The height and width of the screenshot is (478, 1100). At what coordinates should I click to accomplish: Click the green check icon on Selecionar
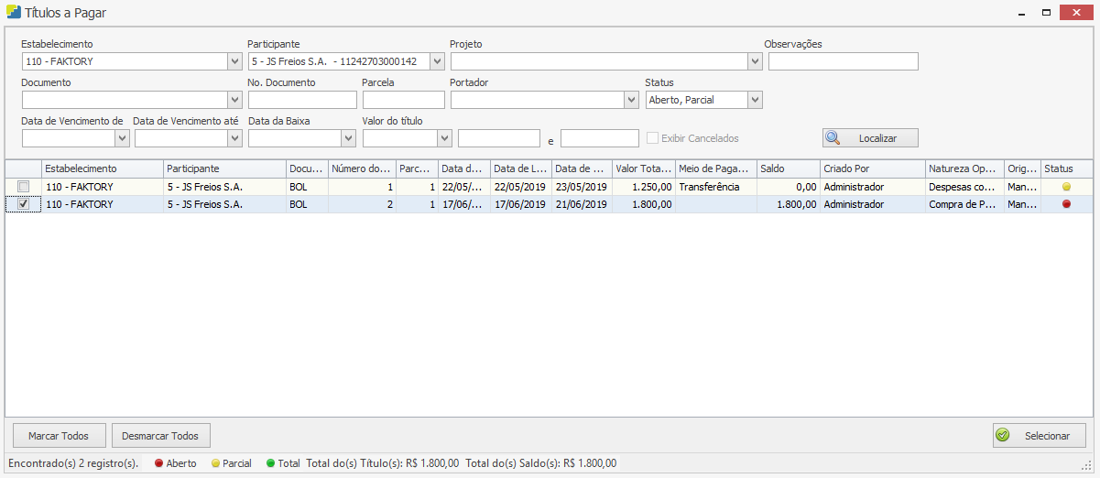click(1003, 436)
